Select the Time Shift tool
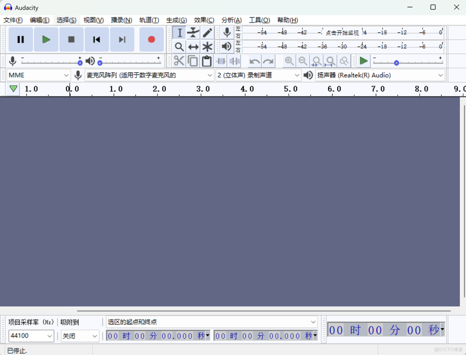This screenshot has width=466, height=355. [193, 47]
